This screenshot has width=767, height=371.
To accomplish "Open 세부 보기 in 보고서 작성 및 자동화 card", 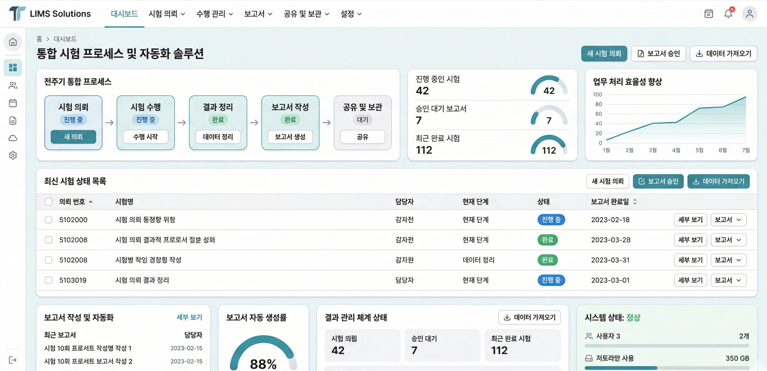I will click(x=189, y=317).
